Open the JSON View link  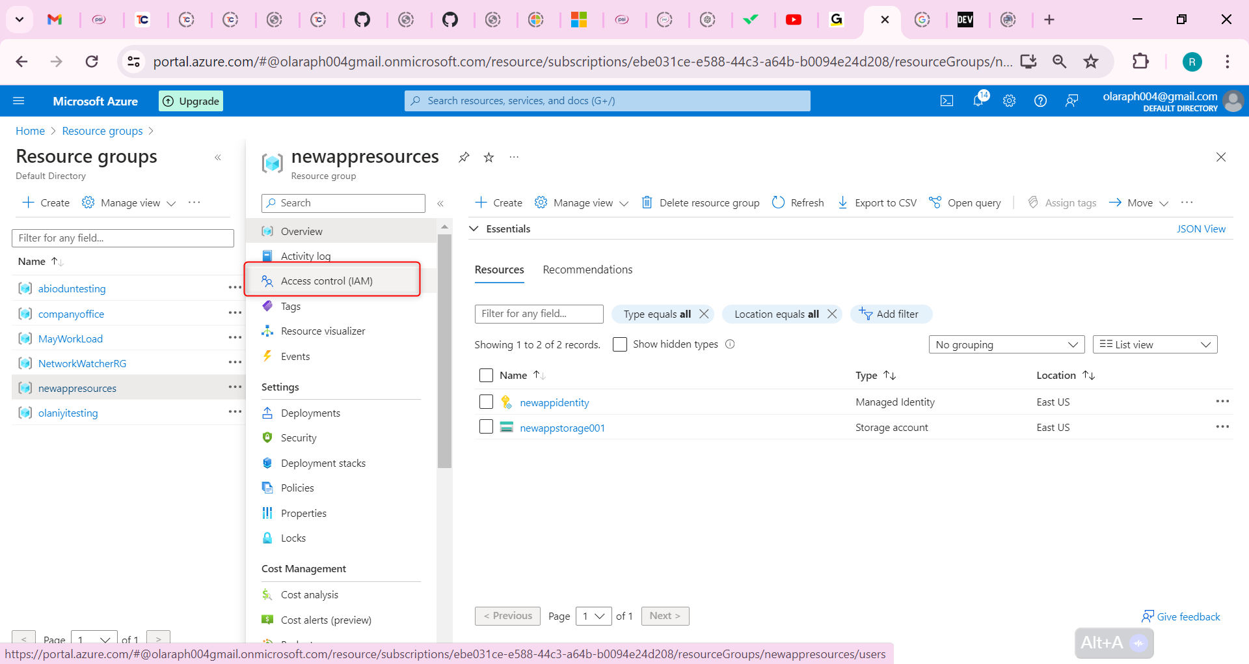(1201, 228)
